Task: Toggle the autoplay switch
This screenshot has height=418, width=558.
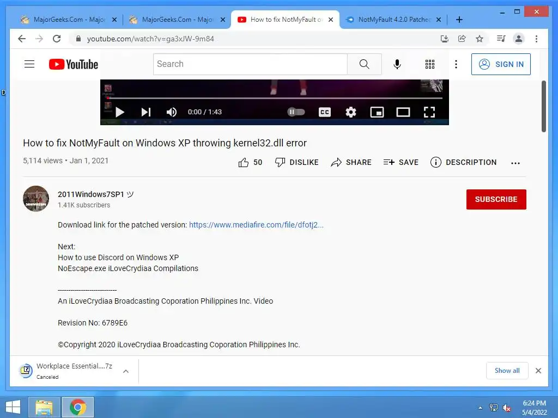Action: (296, 112)
